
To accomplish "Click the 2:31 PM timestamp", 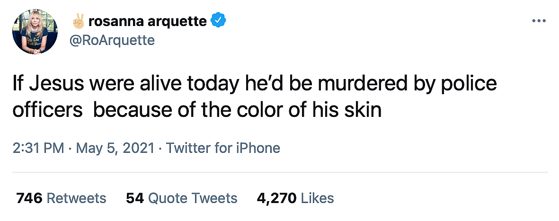I will point(38,148).
